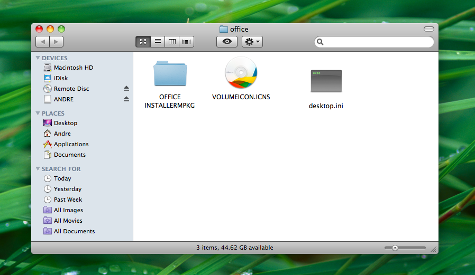Viewport: 475px width, 275px height.
Task: Click the All Movies smart folder icon
Action: pyautogui.click(x=47, y=220)
